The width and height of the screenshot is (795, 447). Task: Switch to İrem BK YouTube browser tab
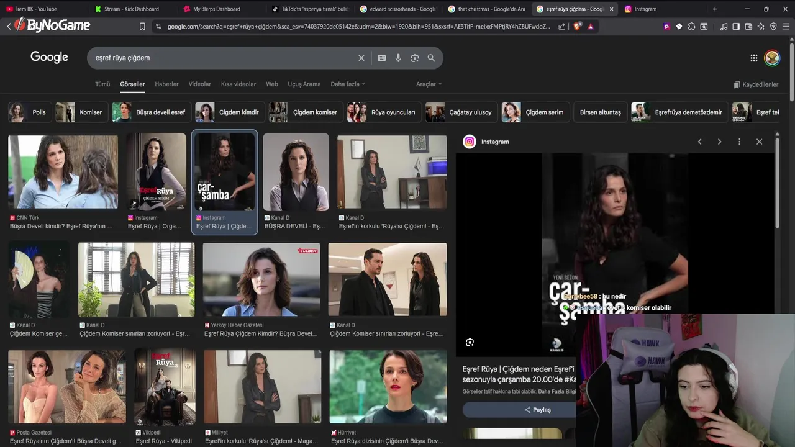[x=43, y=9]
